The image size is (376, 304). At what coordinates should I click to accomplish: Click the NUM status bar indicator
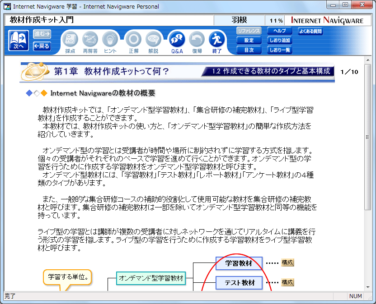coord(355,296)
